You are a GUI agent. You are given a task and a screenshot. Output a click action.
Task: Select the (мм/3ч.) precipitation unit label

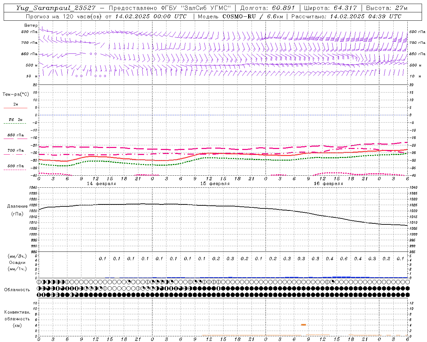coord(17,256)
